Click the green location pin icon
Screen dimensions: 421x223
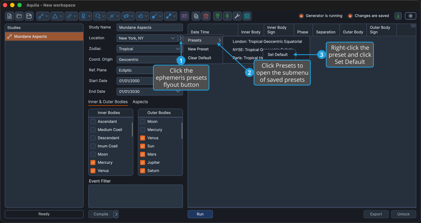point(218,16)
